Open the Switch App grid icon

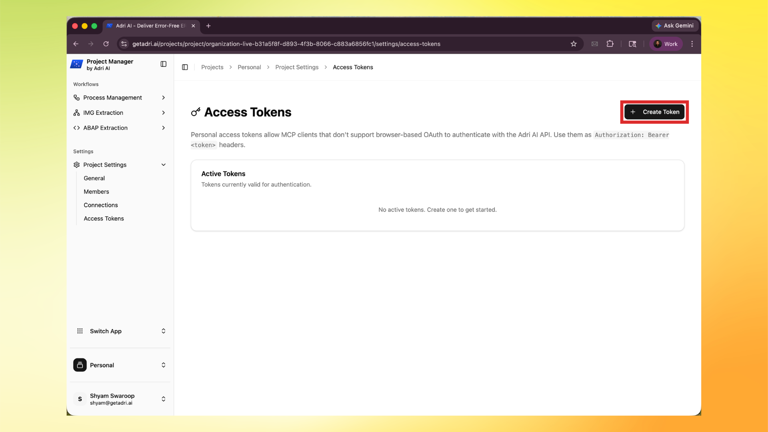pyautogui.click(x=80, y=331)
